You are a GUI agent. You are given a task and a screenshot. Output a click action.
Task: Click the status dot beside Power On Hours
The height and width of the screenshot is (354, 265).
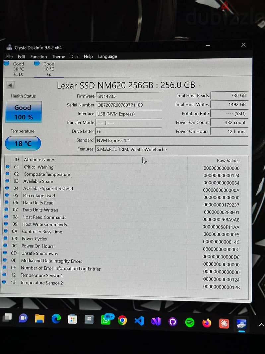[5, 245]
